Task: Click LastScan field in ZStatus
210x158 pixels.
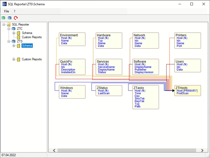Action: pos(104,93)
